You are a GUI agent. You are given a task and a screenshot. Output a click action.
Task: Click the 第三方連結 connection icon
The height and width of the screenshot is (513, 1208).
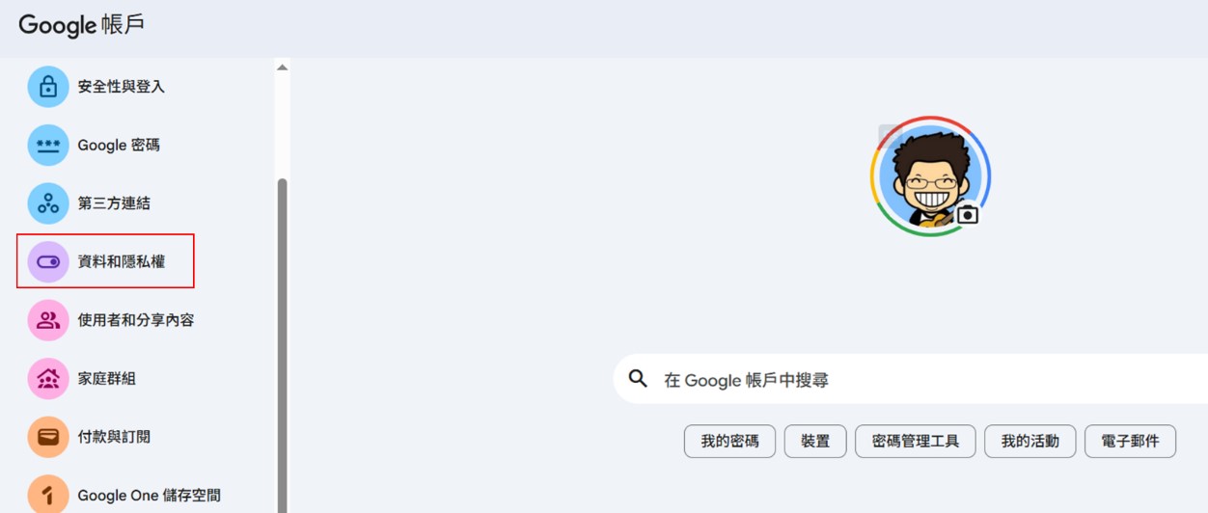coord(48,203)
